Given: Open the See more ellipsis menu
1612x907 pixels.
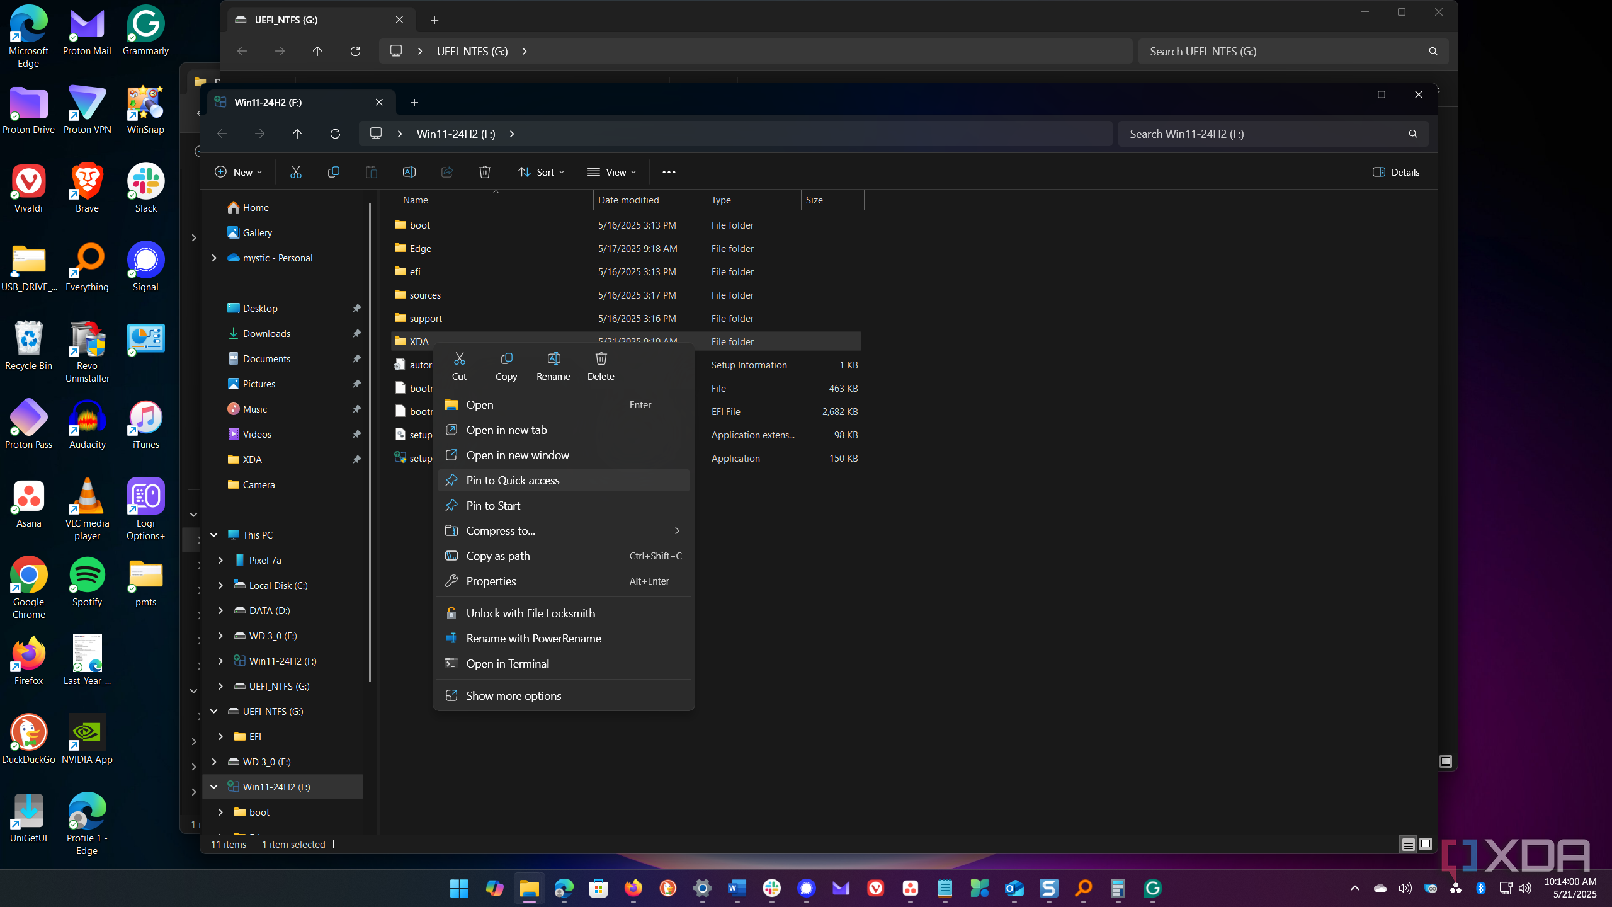Looking at the screenshot, I should 669,172.
